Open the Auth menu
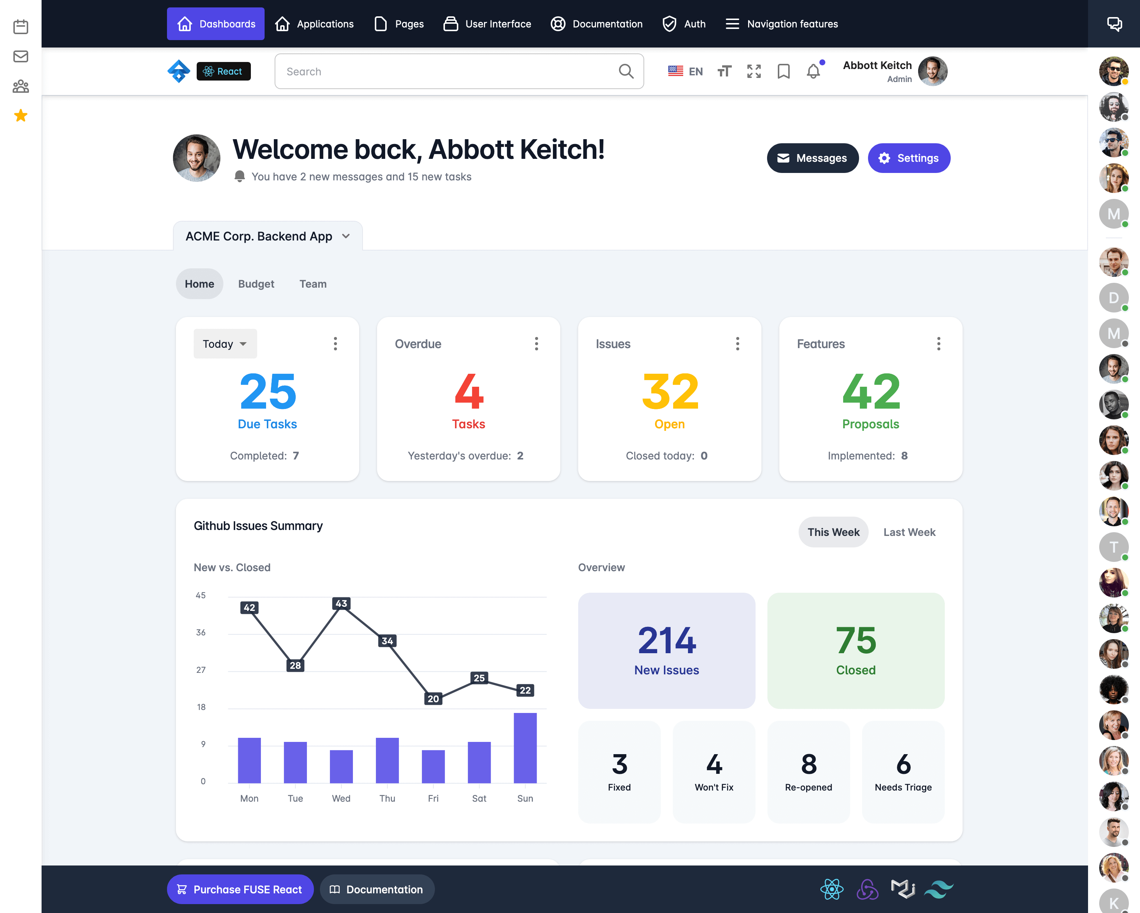The height and width of the screenshot is (913, 1140). point(684,24)
